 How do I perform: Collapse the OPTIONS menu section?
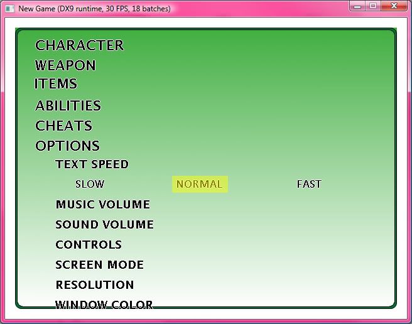pyautogui.click(x=68, y=146)
